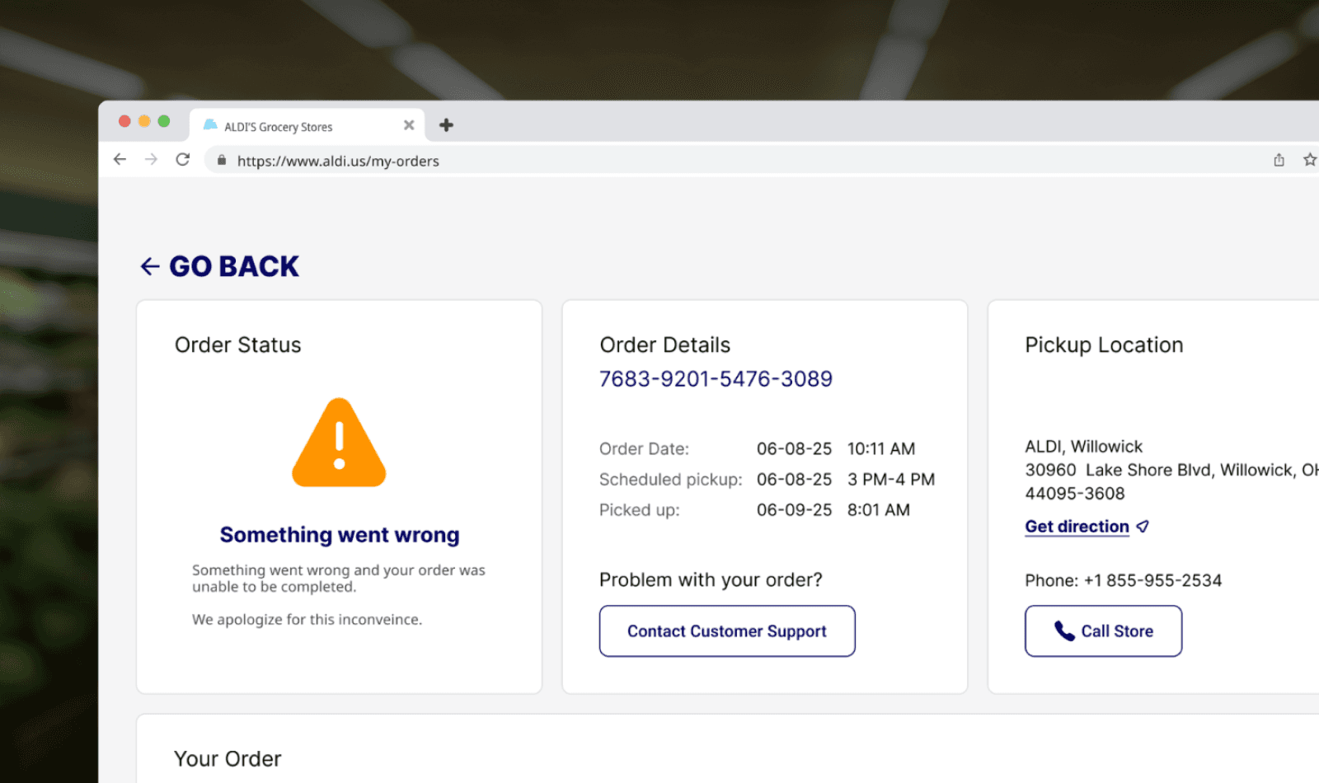
Task: Click the Contact Customer Support button
Action: [x=727, y=631]
